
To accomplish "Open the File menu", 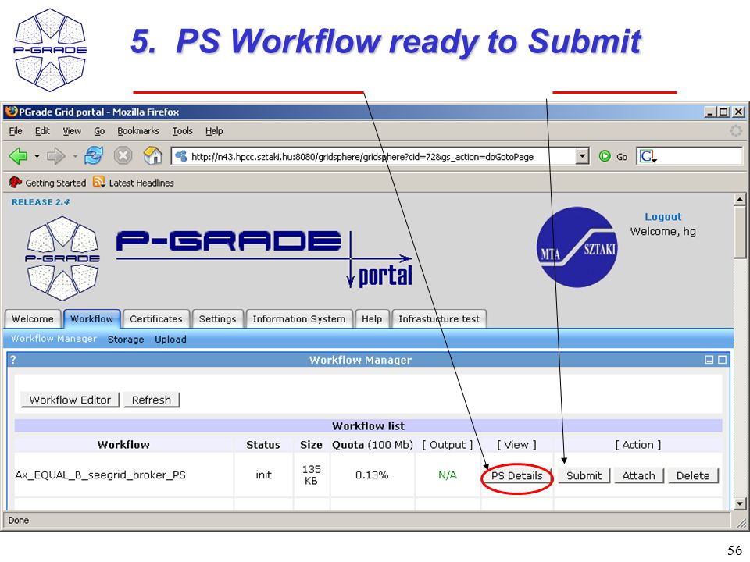I will (16, 131).
